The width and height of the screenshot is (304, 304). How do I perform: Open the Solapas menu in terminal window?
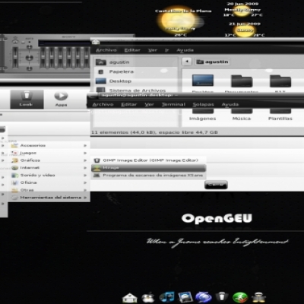pos(204,104)
